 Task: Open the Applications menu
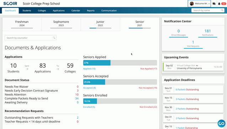(x=59, y=11)
